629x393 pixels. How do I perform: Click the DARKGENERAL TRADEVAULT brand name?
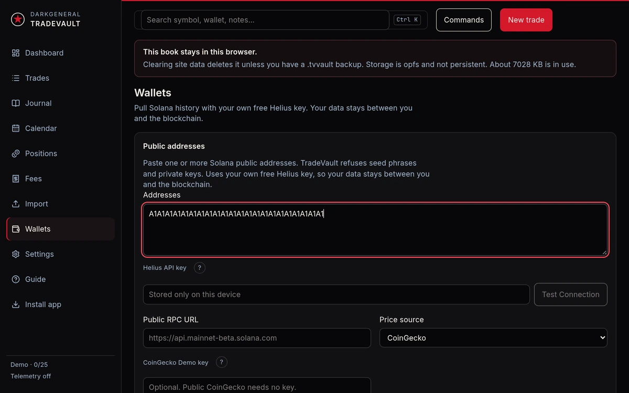(x=56, y=19)
